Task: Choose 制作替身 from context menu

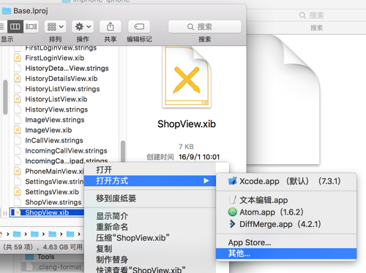Action: coord(150,260)
